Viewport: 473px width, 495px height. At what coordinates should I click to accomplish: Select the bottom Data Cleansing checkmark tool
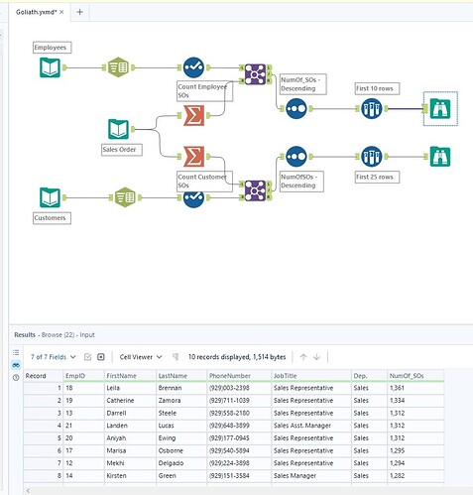click(x=193, y=197)
